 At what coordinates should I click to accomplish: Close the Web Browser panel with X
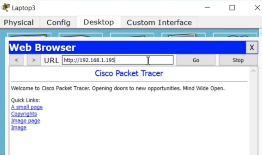coord(252,47)
